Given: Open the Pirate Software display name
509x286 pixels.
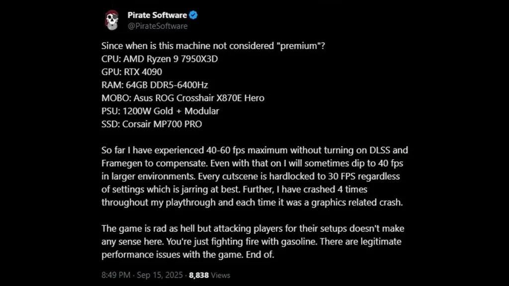Looking at the screenshot, I should click(x=157, y=15).
